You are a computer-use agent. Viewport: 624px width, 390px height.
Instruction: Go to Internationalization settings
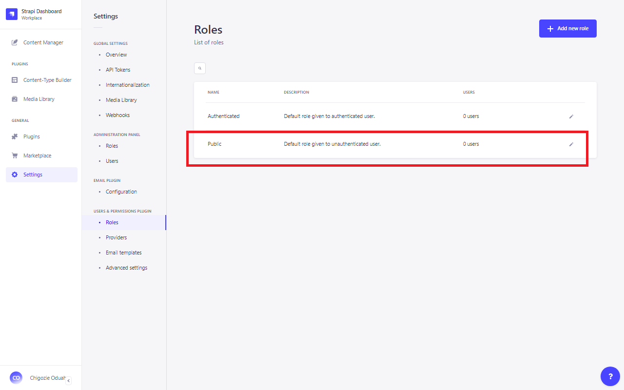pos(127,85)
